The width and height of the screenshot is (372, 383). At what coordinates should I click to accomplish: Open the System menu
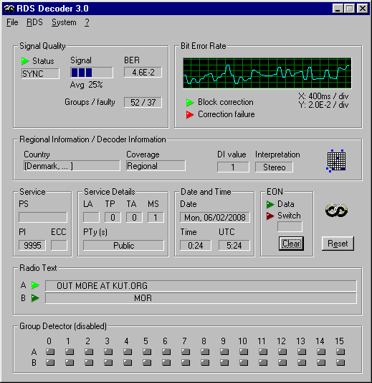click(64, 22)
